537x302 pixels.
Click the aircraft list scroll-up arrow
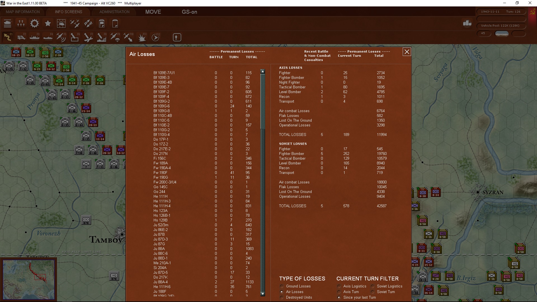point(263,72)
